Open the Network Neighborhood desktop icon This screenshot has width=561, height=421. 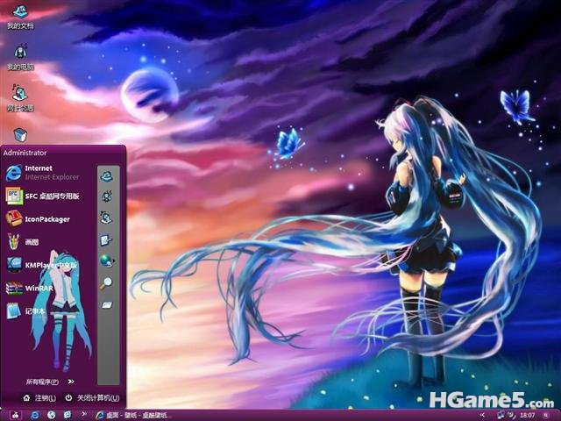click(20, 98)
